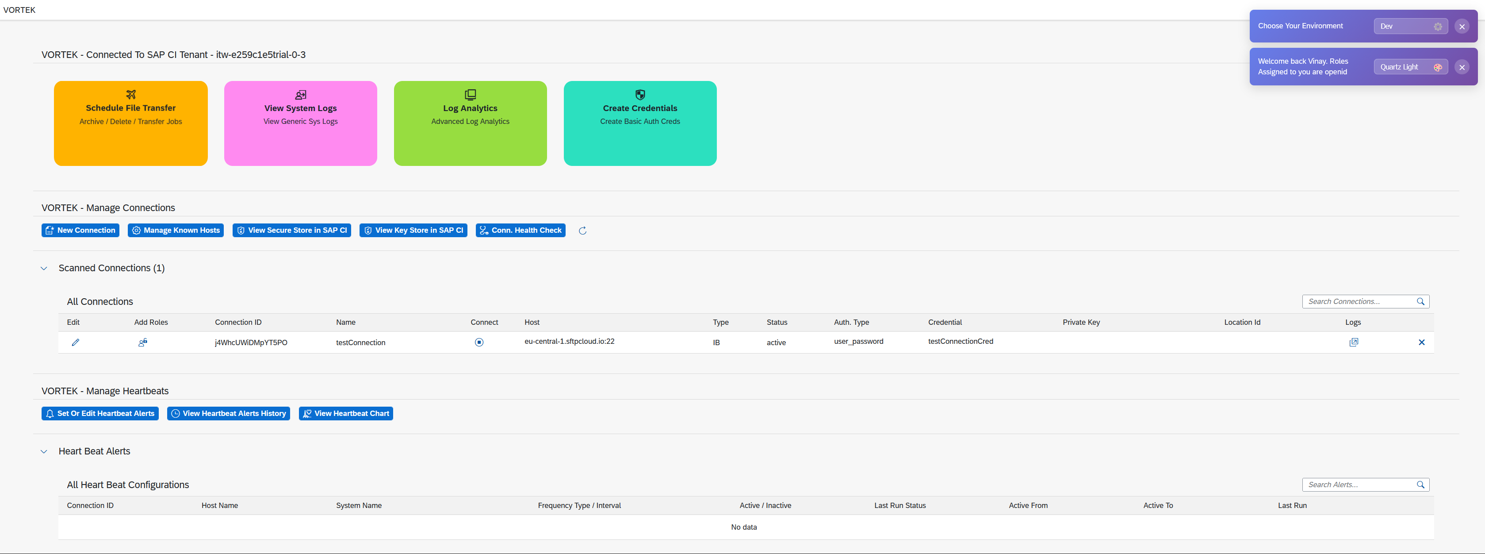Click the refresh connections icon
The height and width of the screenshot is (554, 1485).
tap(582, 231)
